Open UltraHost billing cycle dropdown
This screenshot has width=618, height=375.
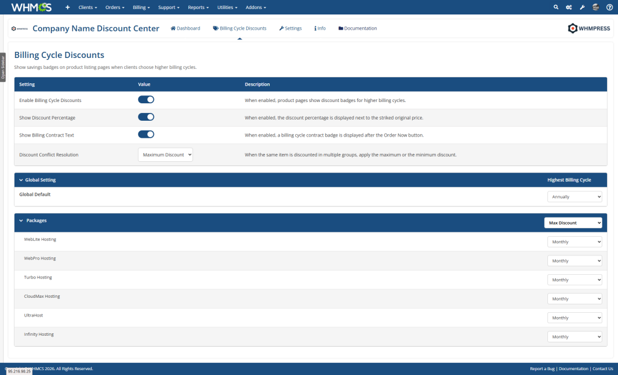click(x=575, y=318)
